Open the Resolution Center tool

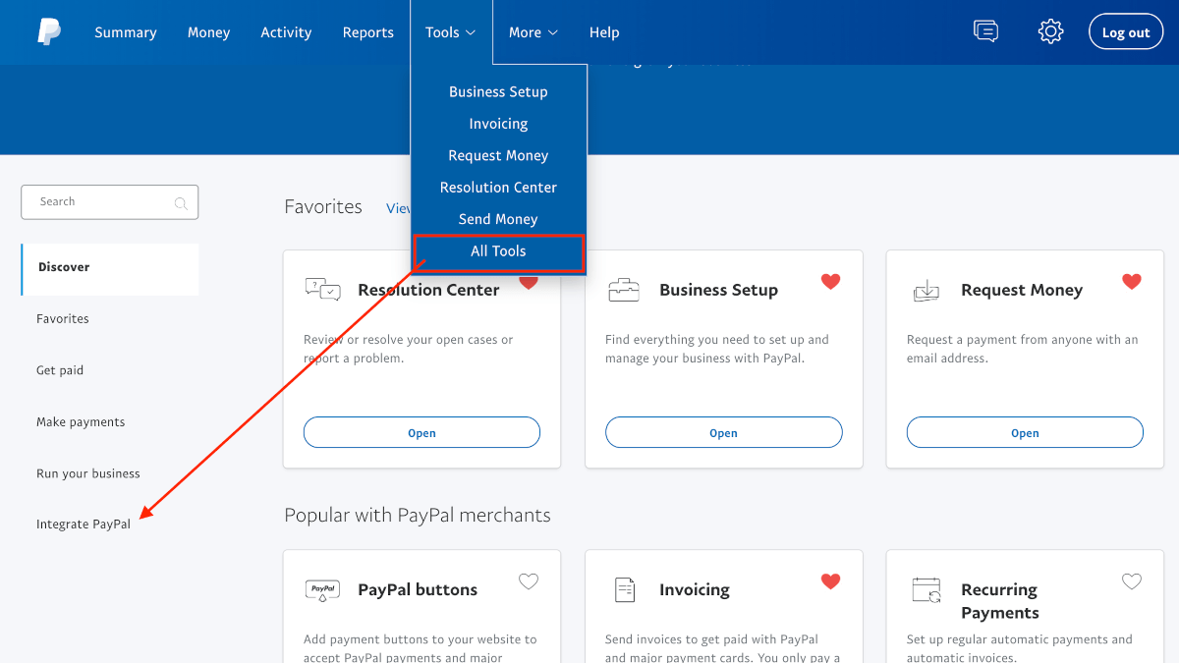click(x=421, y=433)
